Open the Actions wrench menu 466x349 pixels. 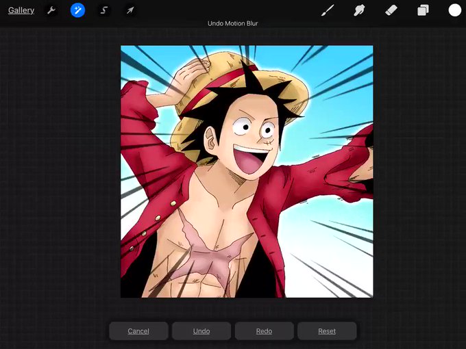pos(51,10)
